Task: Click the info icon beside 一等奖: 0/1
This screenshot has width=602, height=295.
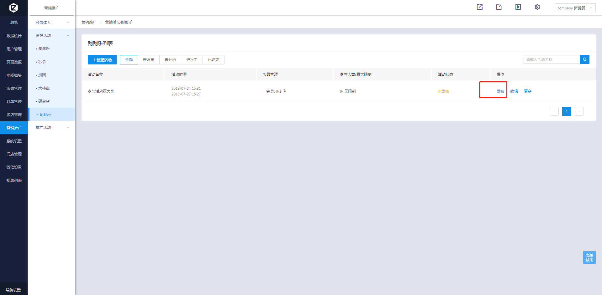Action: pyautogui.click(x=284, y=91)
